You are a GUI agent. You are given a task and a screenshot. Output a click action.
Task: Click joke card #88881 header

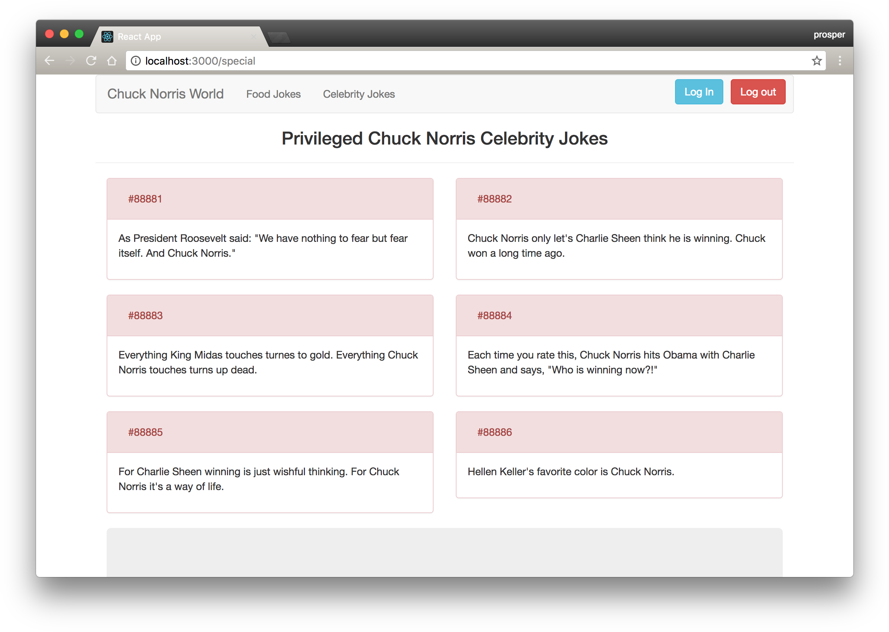(145, 198)
